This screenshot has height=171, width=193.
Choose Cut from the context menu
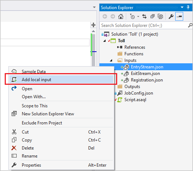click(61, 132)
